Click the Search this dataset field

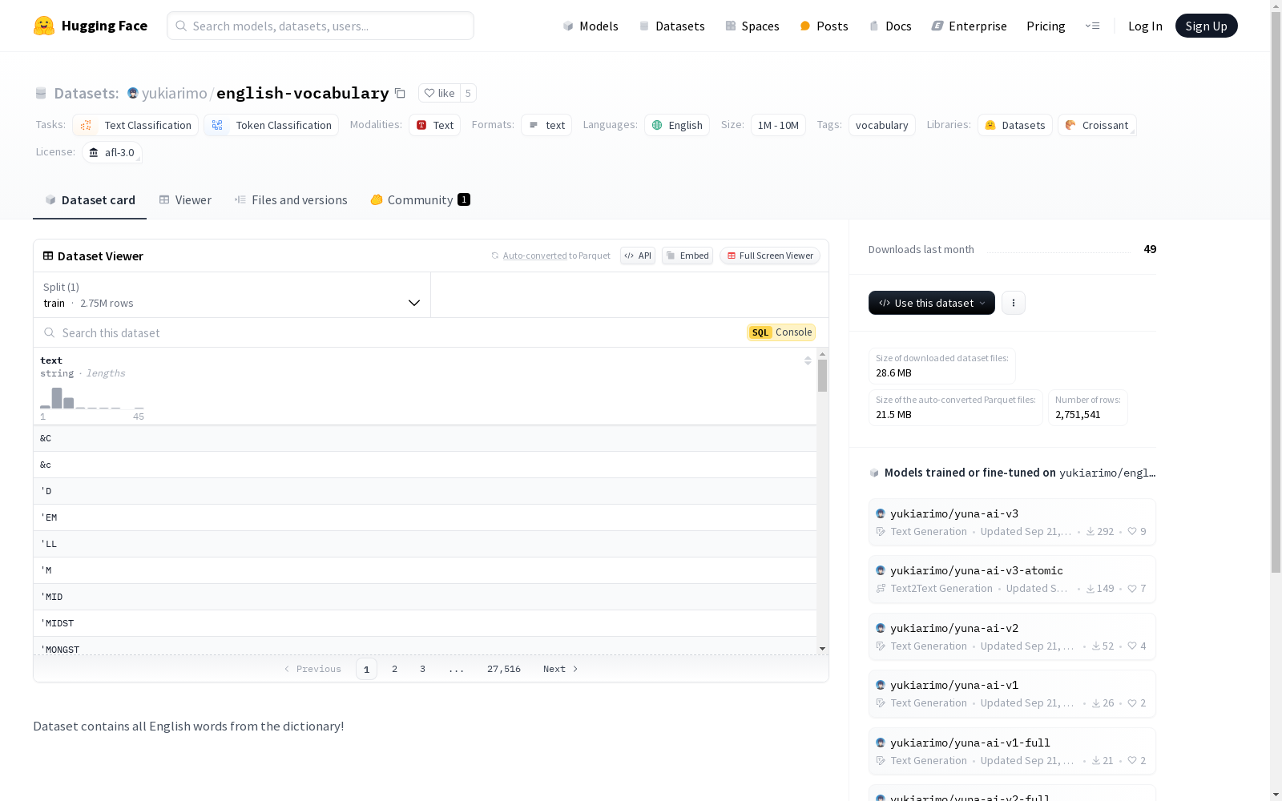389,332
